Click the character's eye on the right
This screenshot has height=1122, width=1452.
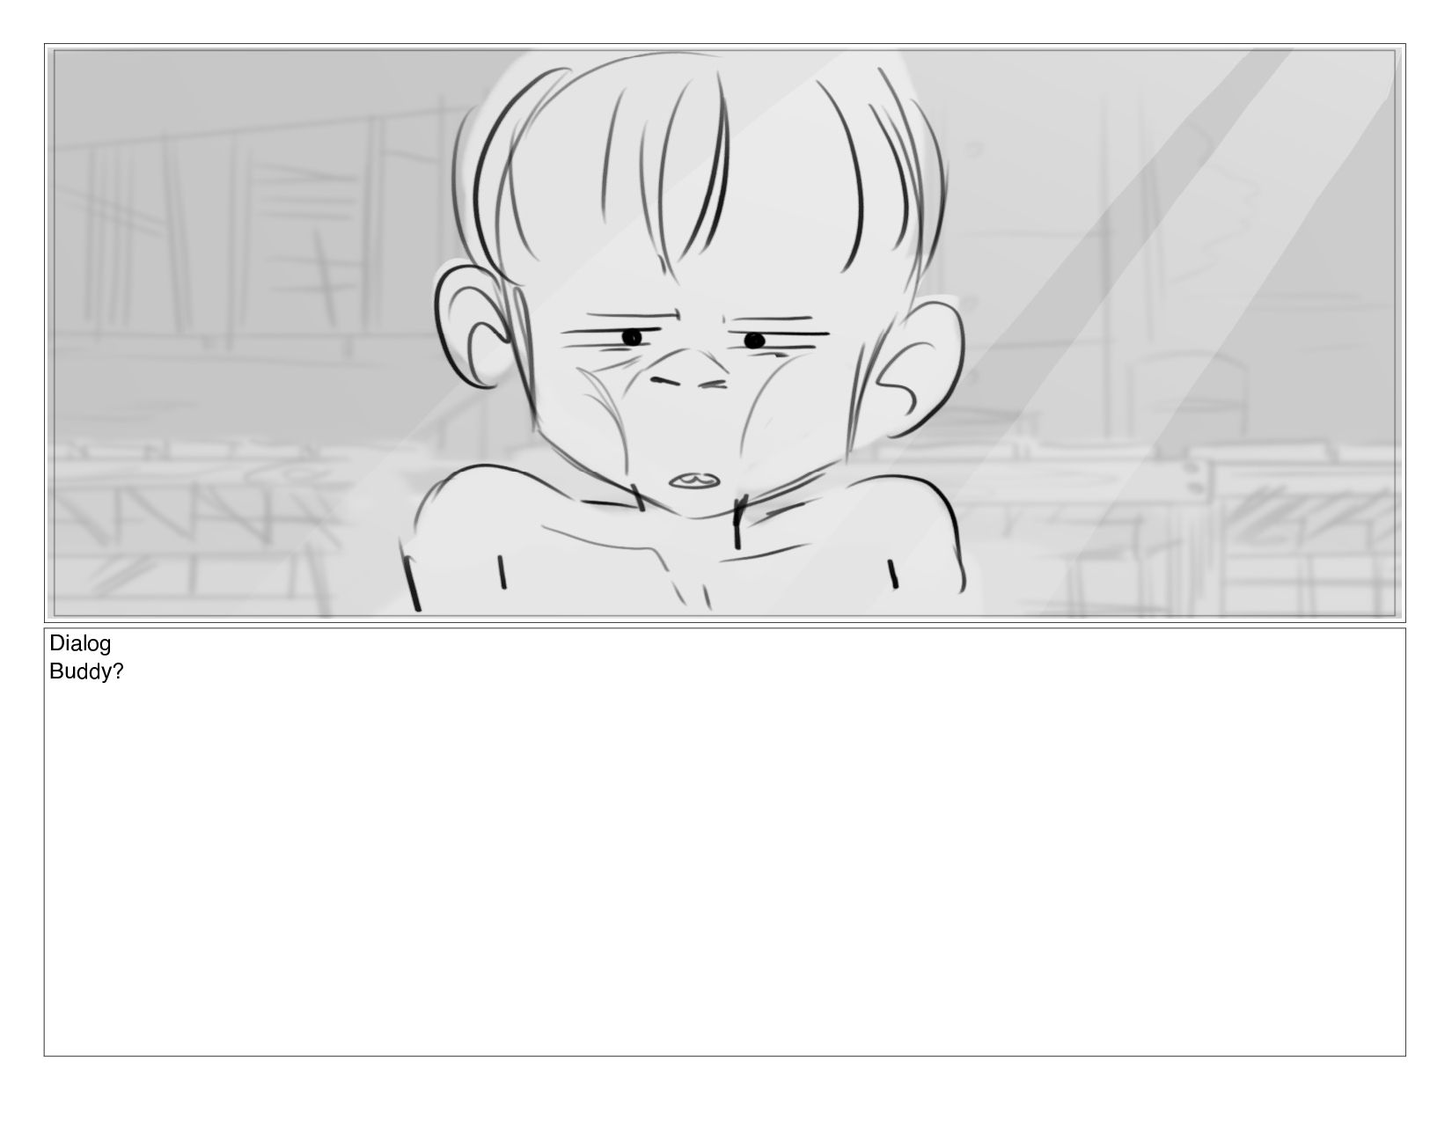(x=754, y=340)
